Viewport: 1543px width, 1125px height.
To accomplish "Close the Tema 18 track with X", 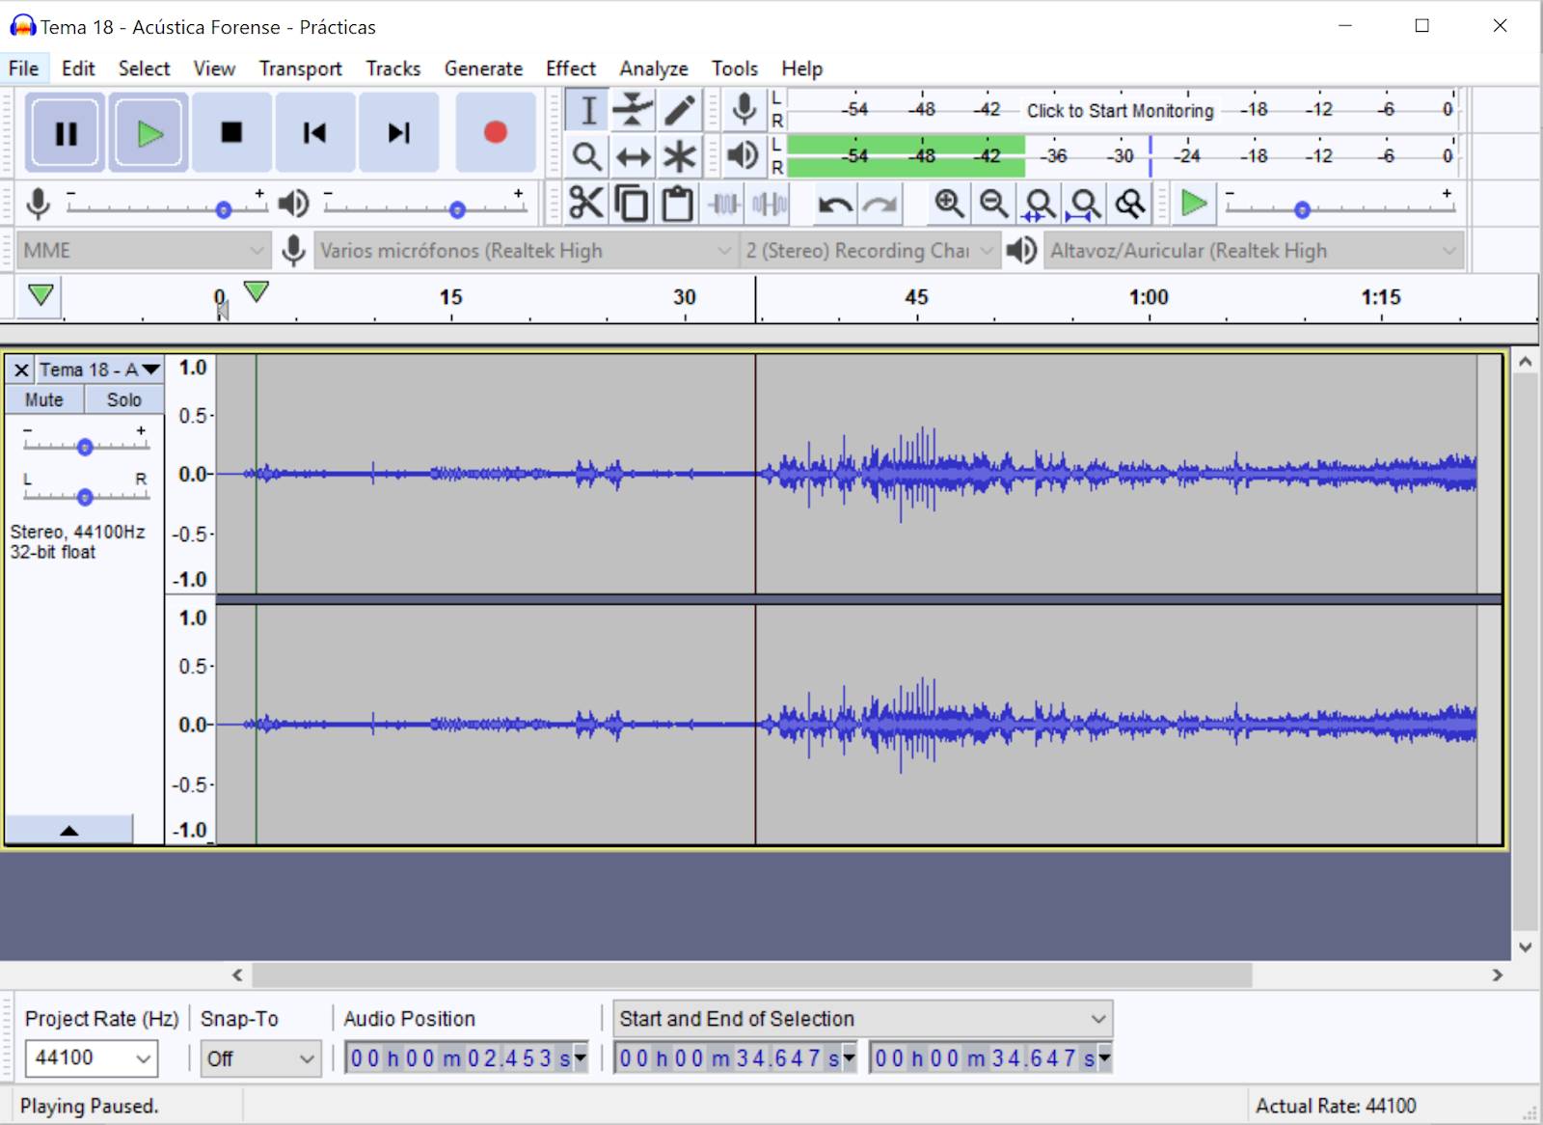I will [x=21, y=370].
